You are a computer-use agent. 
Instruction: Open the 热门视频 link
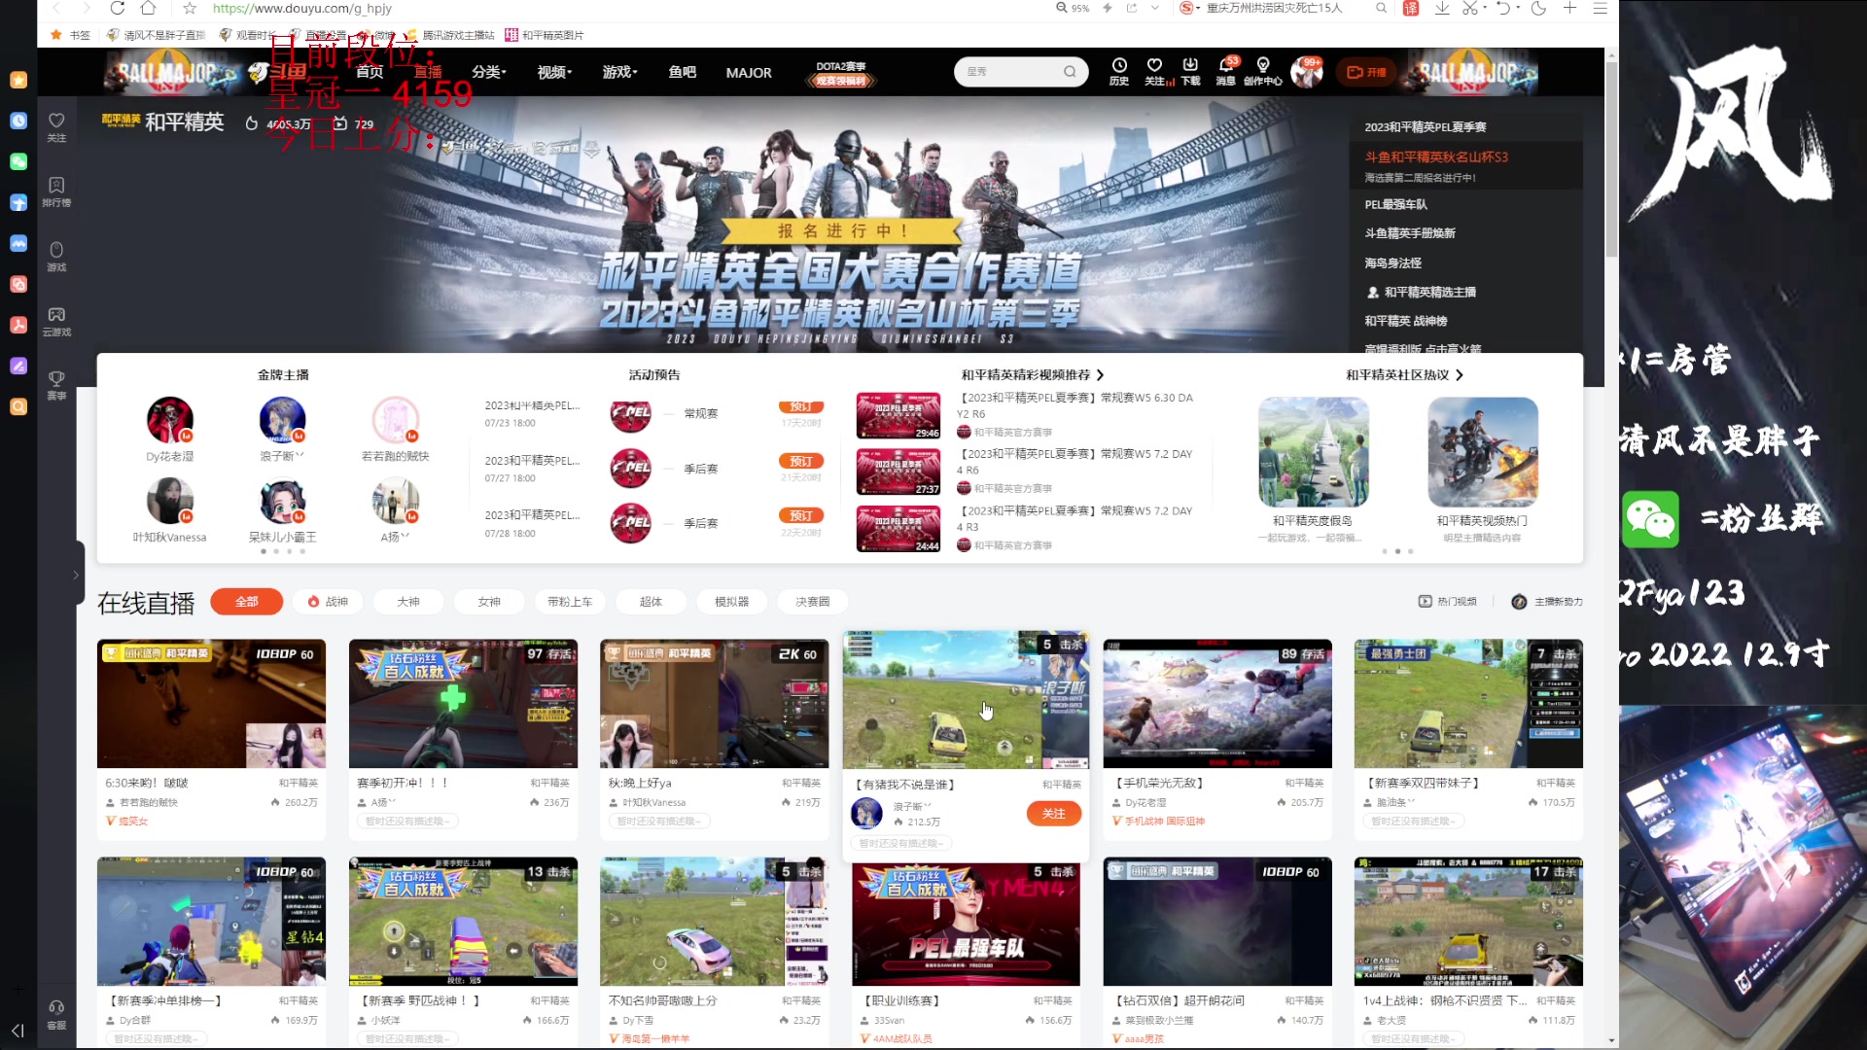[x=1447, y=602]
